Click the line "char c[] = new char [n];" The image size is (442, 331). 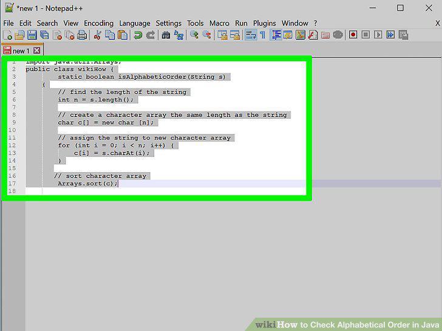coord(106,122)
